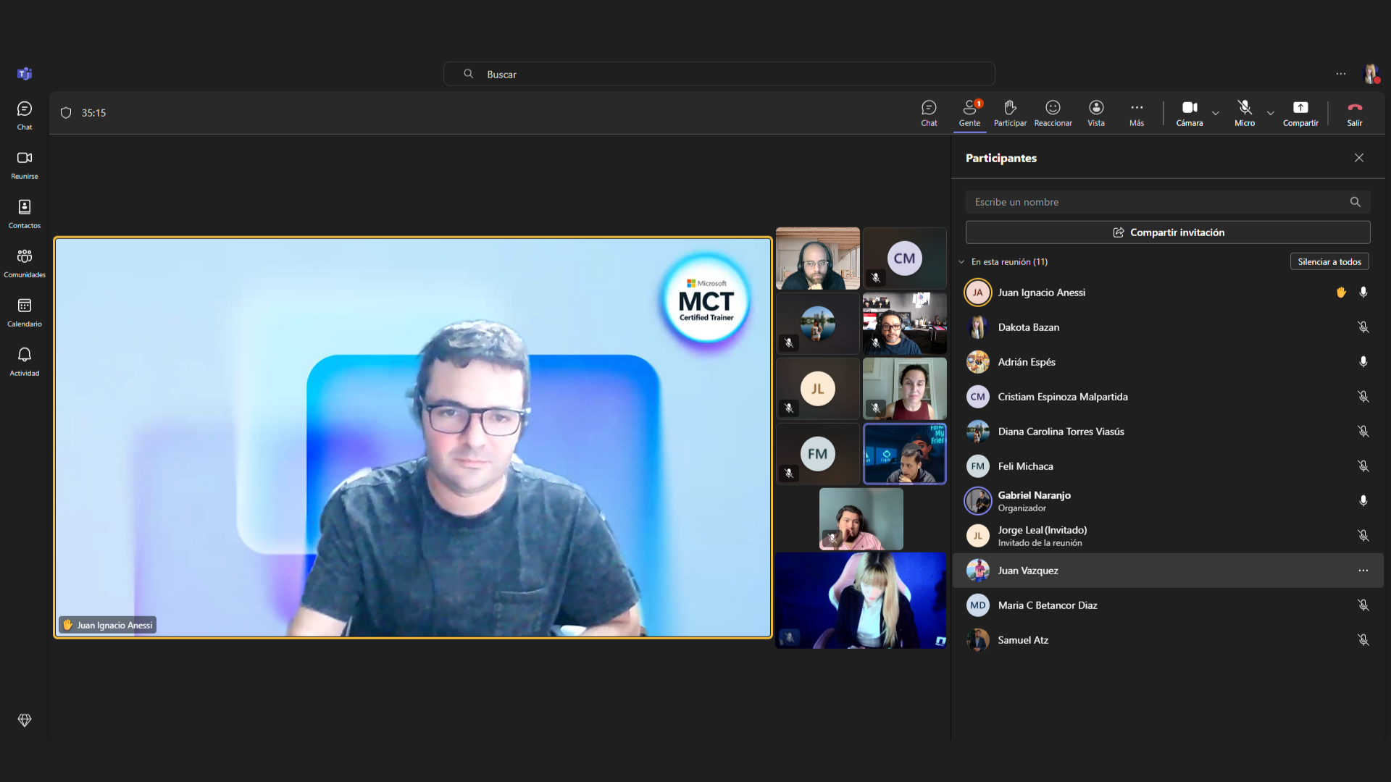The height and width of the screenshot is (782, 1391).
Task: Open the Más options menu
Action: click(1137, 112)
